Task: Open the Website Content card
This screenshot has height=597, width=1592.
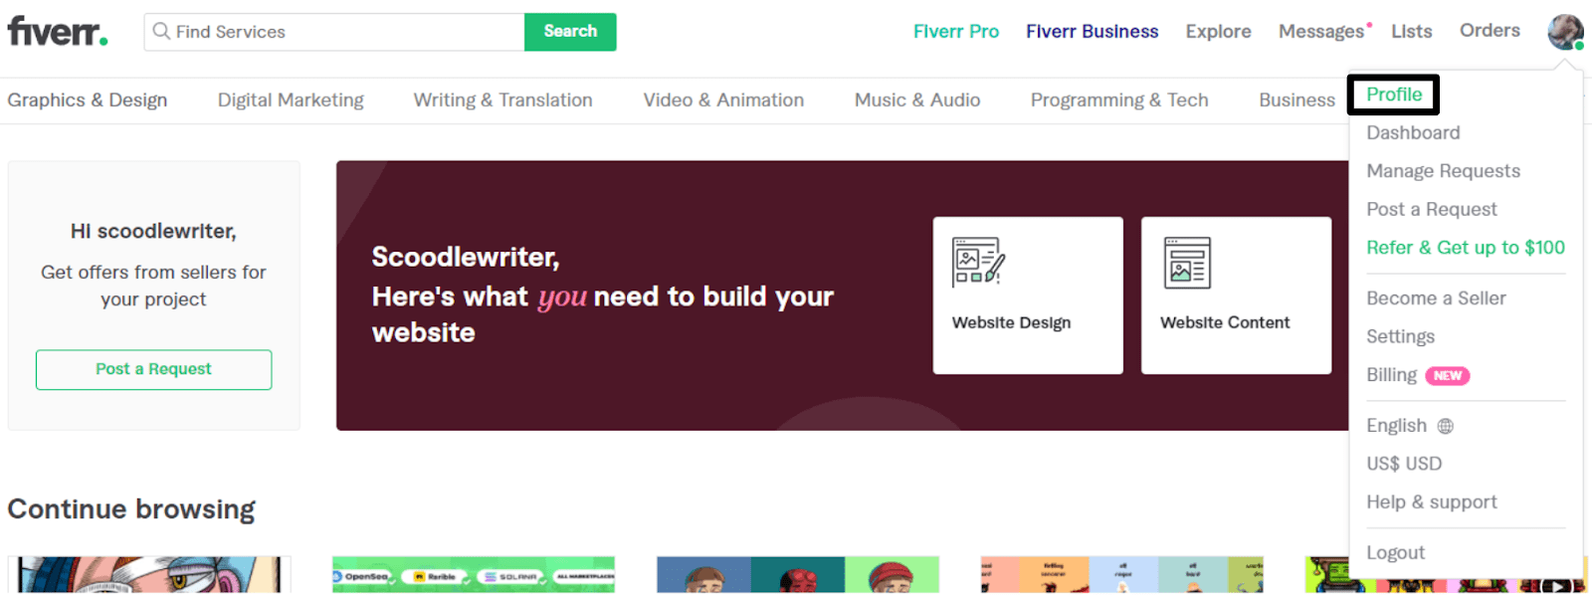Action: pyautogui.click(x=1236, y=296)
